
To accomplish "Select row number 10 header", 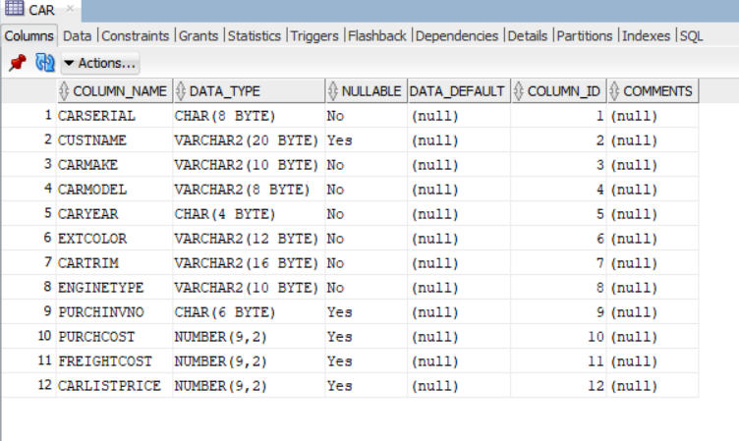I will tap(29, 337).
